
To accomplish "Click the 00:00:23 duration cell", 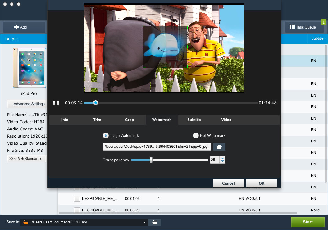I will [132, 210].
